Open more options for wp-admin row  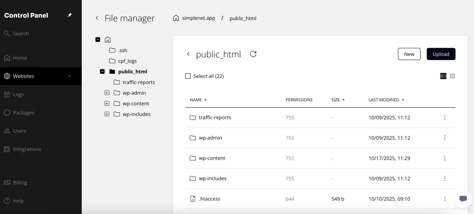(x=445, y=138)
